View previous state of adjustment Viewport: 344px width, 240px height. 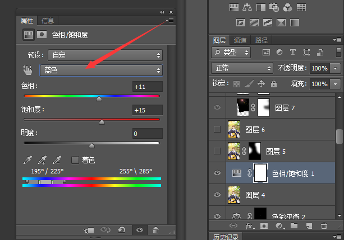pyautogui.click(x=106, y=230)
